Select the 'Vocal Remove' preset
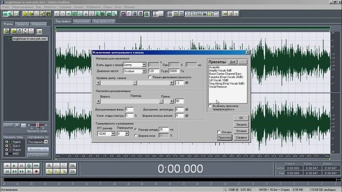 [x=218, y=86]
